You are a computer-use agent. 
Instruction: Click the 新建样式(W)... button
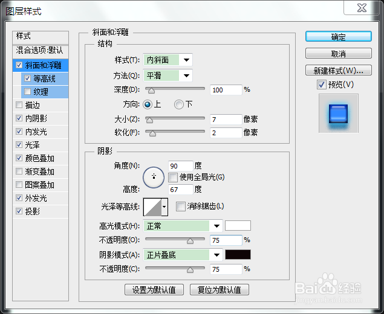tap(339, 71)
